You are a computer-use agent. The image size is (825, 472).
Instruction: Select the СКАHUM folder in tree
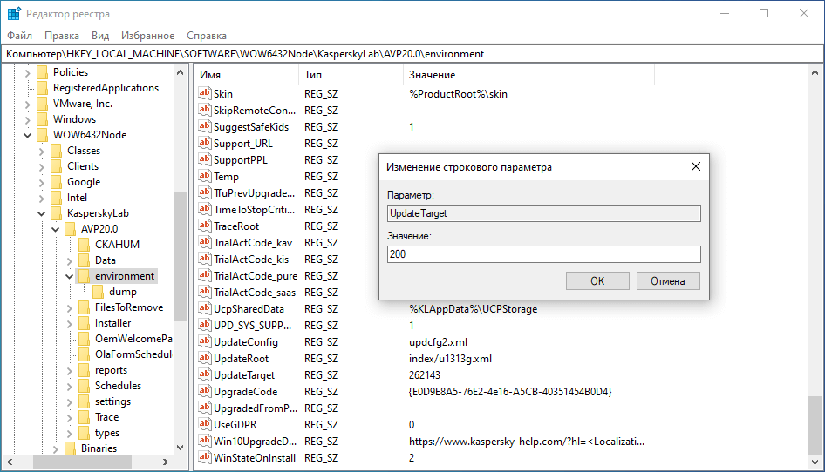tap(117, 245)
